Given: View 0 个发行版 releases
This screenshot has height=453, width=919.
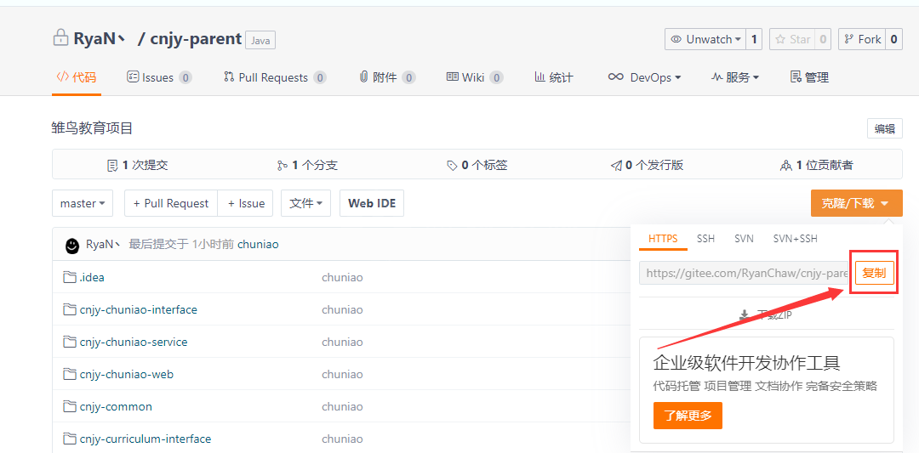Looking at the screenshot, I should pyautogui.click(x=647, y=166).
